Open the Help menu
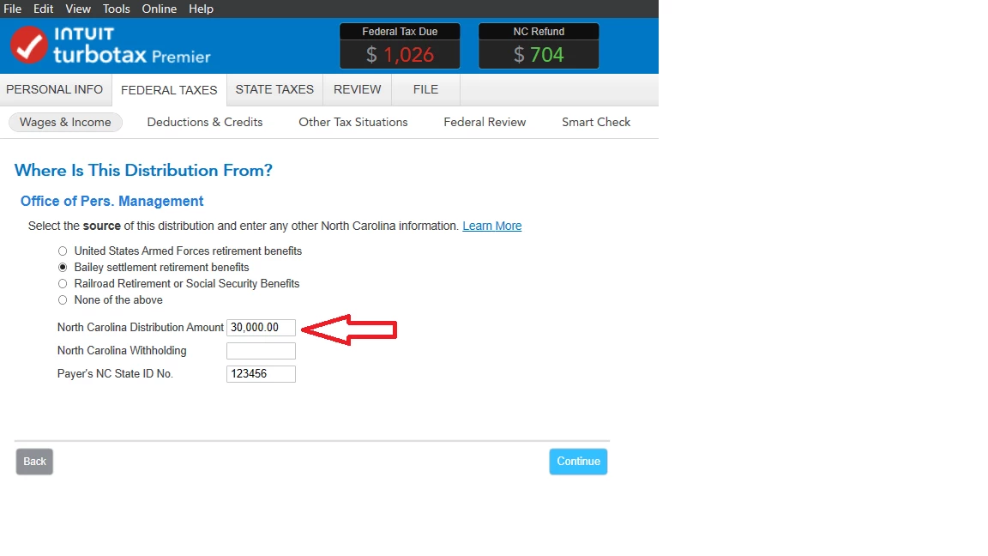988x556 pixels. pyautogui.click(x=201, y=9)
